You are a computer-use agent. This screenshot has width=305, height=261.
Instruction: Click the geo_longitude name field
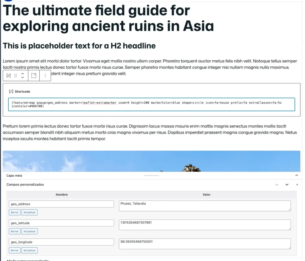click(x=61, y=242)
